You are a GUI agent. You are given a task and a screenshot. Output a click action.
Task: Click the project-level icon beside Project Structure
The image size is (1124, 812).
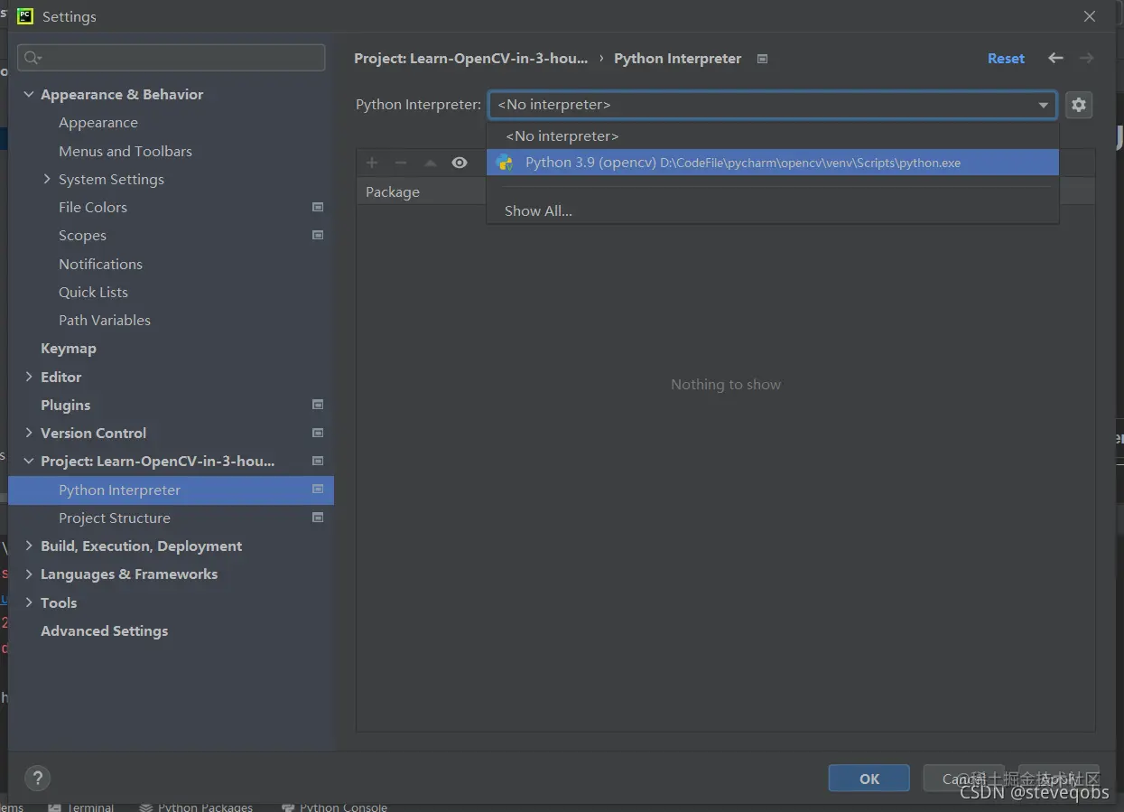(318, 518)
